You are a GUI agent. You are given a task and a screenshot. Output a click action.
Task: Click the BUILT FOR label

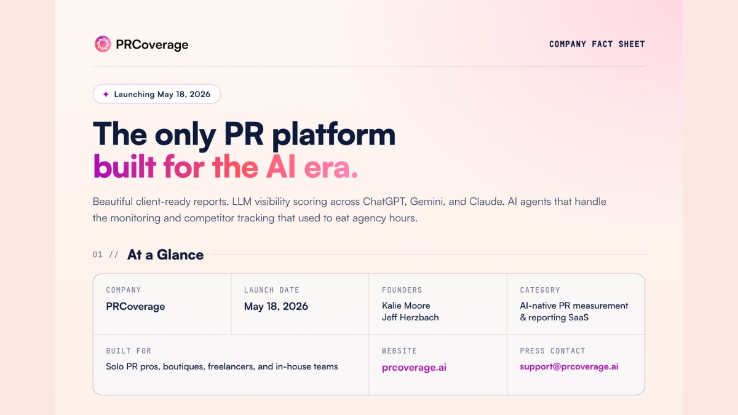pyautogui.click(x=129, y=350)
